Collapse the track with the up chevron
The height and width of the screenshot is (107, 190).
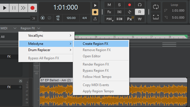(x=21, y=81)
